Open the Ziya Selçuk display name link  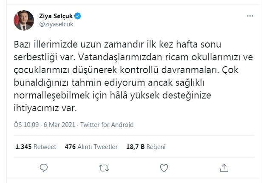pos(56,16)
